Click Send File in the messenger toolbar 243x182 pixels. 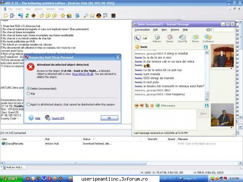[182, 38]
